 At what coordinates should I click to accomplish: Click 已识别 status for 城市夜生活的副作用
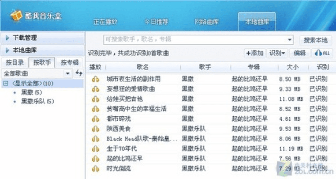(x=318, y=79)
